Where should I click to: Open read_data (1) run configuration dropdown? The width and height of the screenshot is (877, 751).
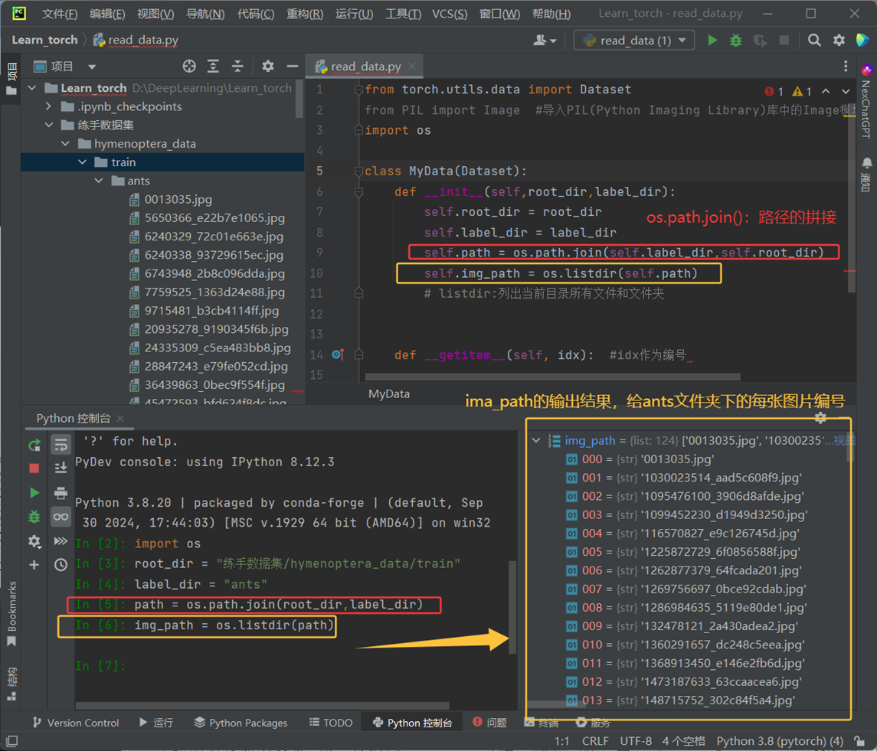coord(634,41)
